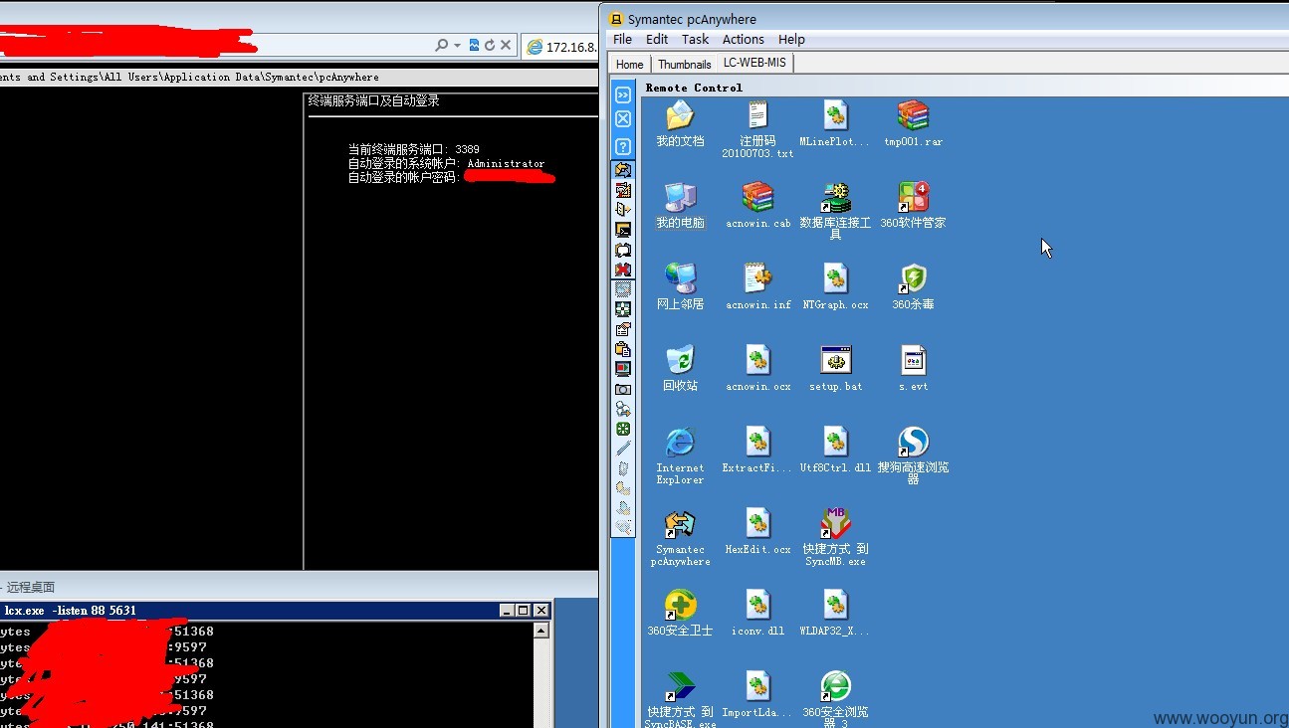Open the Help menu in pcAnywhere
The image size is (1289, 728).
coord(791,40)
